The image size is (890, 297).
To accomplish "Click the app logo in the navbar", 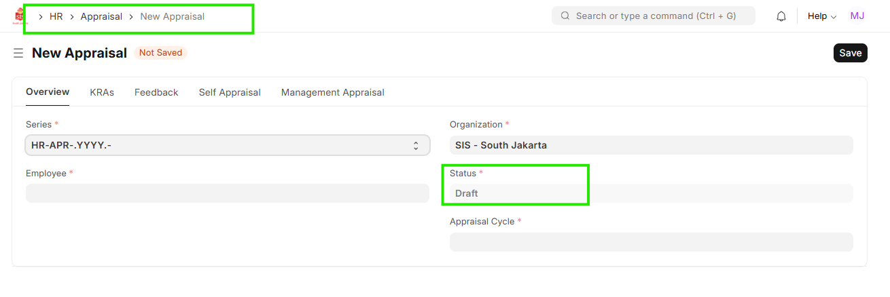I will pyautogui.click(x=19, y=16).
